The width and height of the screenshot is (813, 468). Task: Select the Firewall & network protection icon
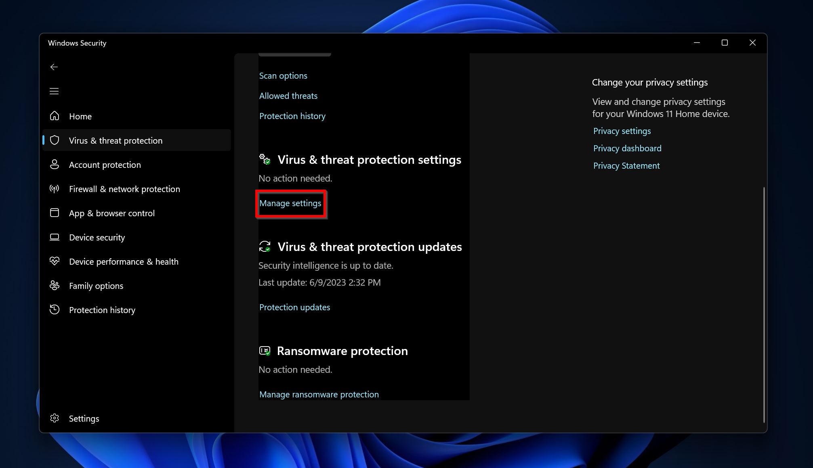click(54, 188)
